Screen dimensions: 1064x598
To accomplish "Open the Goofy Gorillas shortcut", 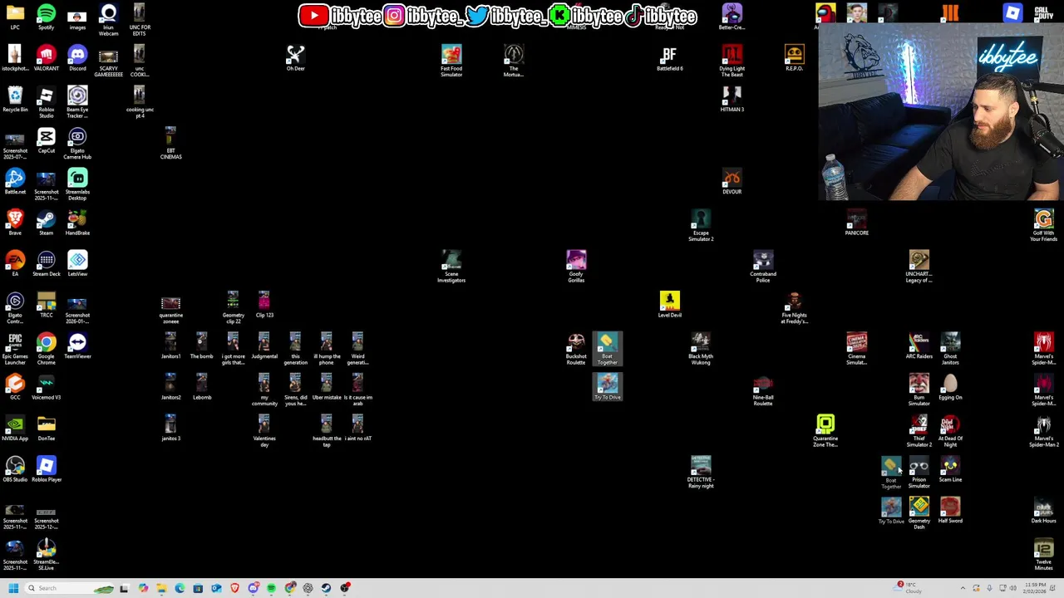I will pyautogui.click(x=576, y=267).
